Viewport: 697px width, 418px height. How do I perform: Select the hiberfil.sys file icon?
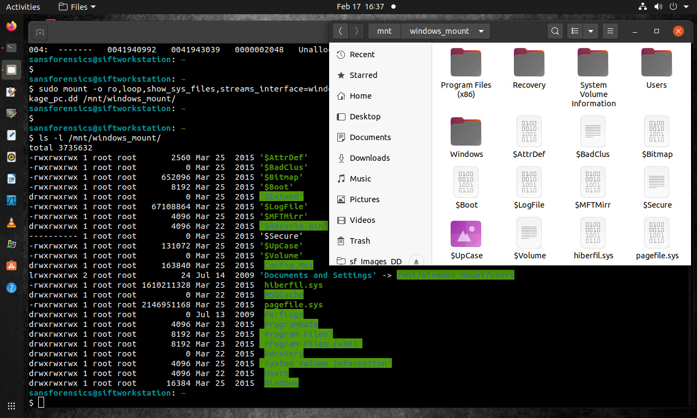point(593,233)
